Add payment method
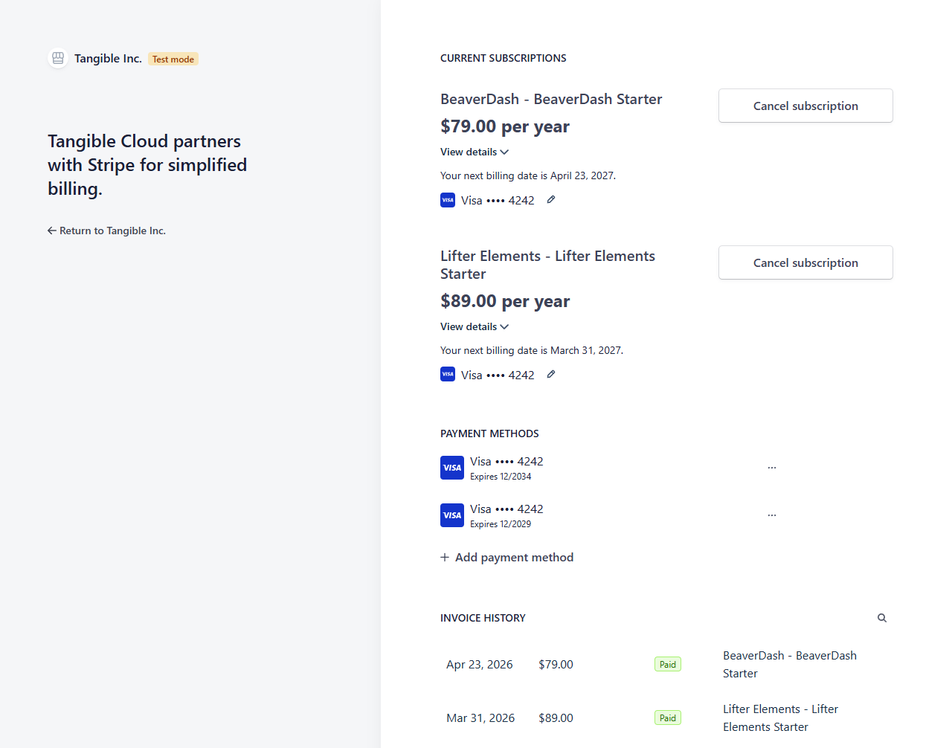The height and width of the screenshot is (748, 952). click(x=506, y=557)
